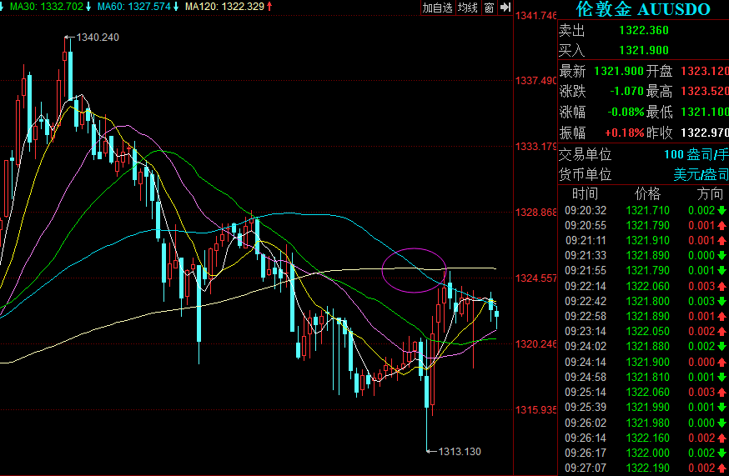Select the purple ellipse annotation on chart
729x476 pixels.
pos(414,270)
